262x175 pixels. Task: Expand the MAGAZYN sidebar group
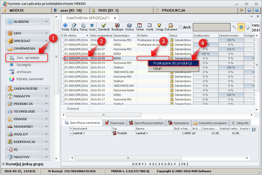pyautogui.click(x=27, y=96)
